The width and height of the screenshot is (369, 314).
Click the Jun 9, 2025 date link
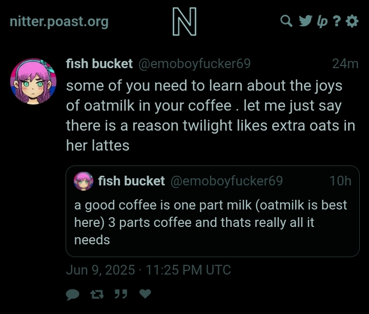pyautogui.click(x=149, y=270)
